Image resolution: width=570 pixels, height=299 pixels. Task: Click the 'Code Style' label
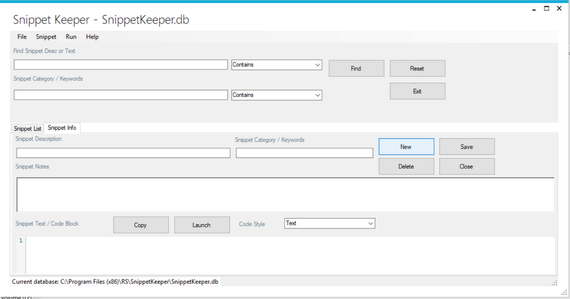tap(252, 224)
